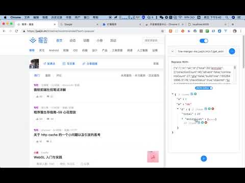Toggle the JSON Editor switch
Screen dimensions: 245x183
204,88
